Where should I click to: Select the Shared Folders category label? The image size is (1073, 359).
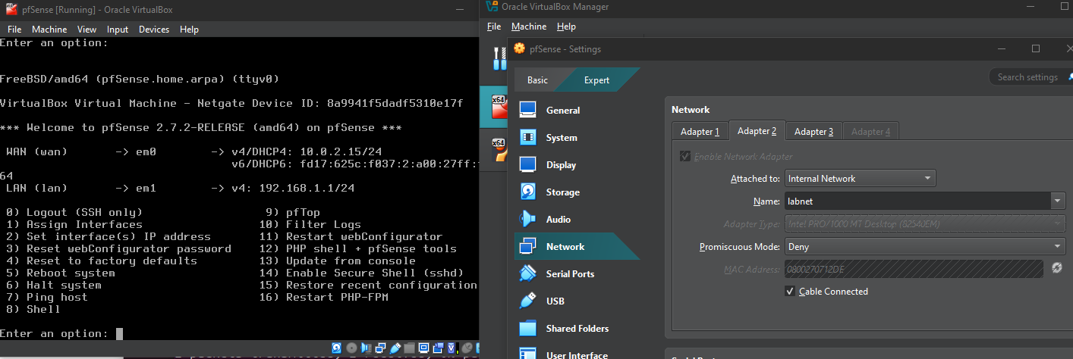pos(577,328)
